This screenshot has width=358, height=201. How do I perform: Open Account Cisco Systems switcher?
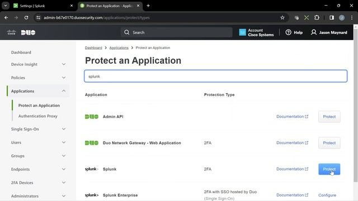pos(256,32)
